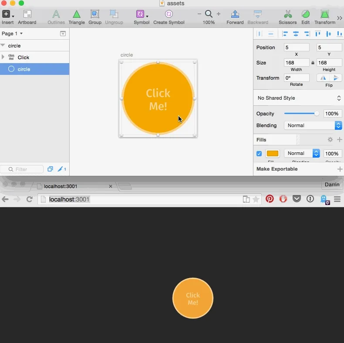Flip the layer horizontally
The height and width of the screenshot is (343, 344).
tap(323, 78)
